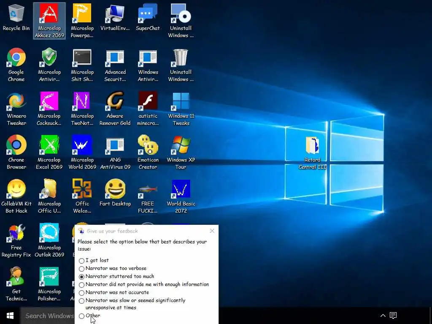Open the Windows Start menu
The image size is (432, 324).
10,316
